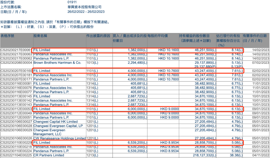Click the company name 華興資本控股有限公司
The height and width of the screenshot is (158, 270).
click(84, 7)
